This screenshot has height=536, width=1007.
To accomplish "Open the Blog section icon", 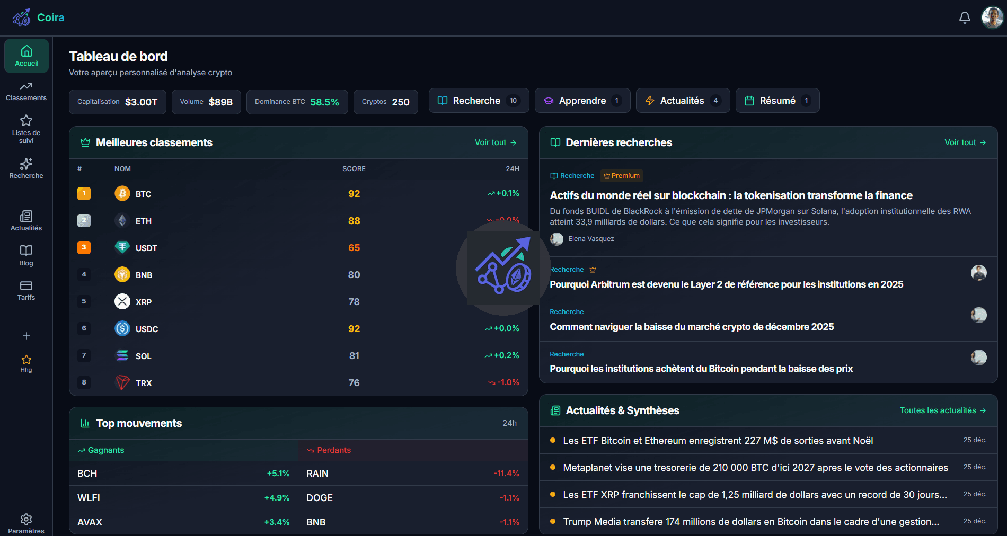I will (26, 251).
